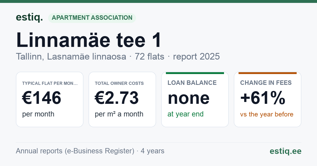Click the TOTAL OWNER COSTS label
317x166 pixels.
[x=119, y=83]
